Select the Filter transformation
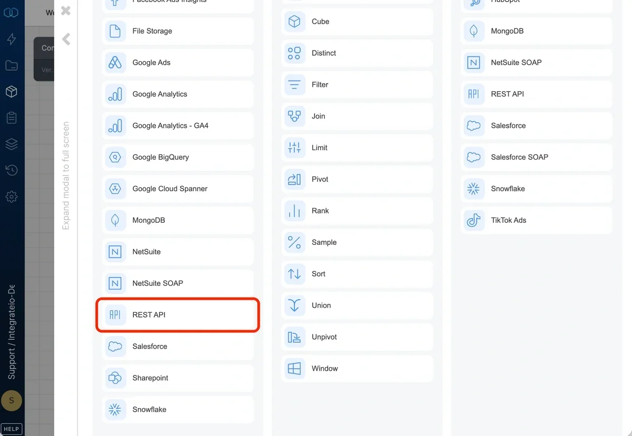The width and height of the screenshot is (632, 436). [357, 85]
